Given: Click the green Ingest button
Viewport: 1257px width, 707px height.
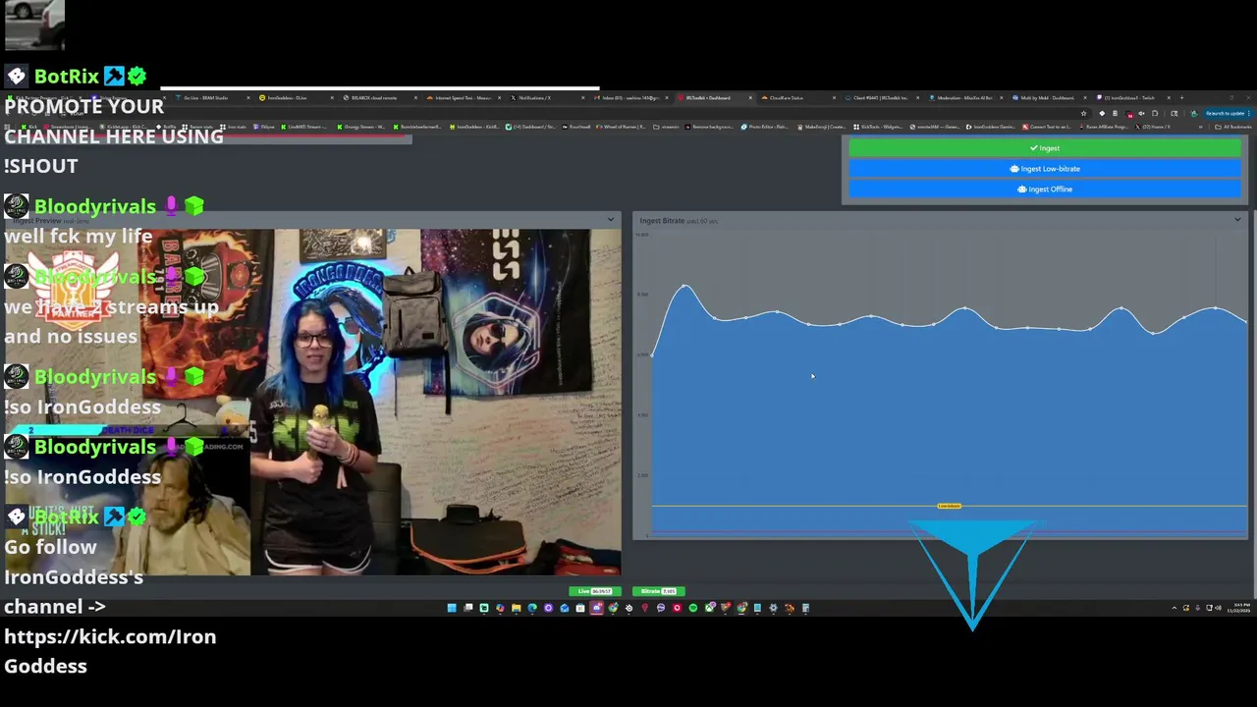Looking at the screenshot, I should click(1045, 148).
